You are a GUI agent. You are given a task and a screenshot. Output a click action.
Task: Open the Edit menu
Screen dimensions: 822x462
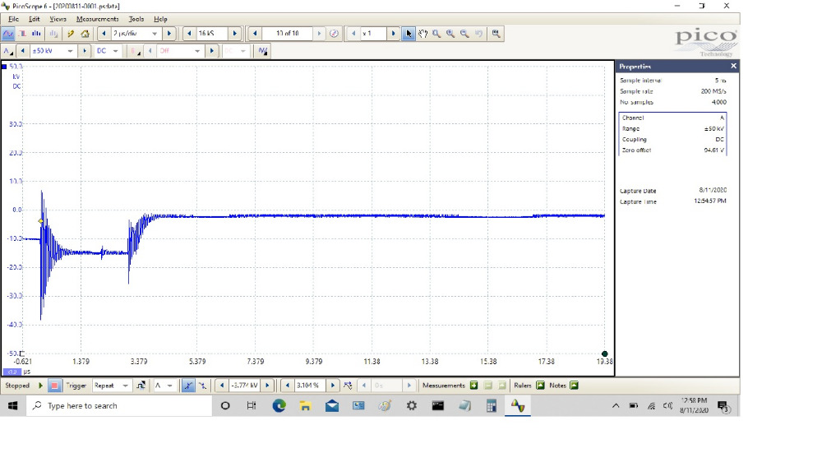click(34, 19)
